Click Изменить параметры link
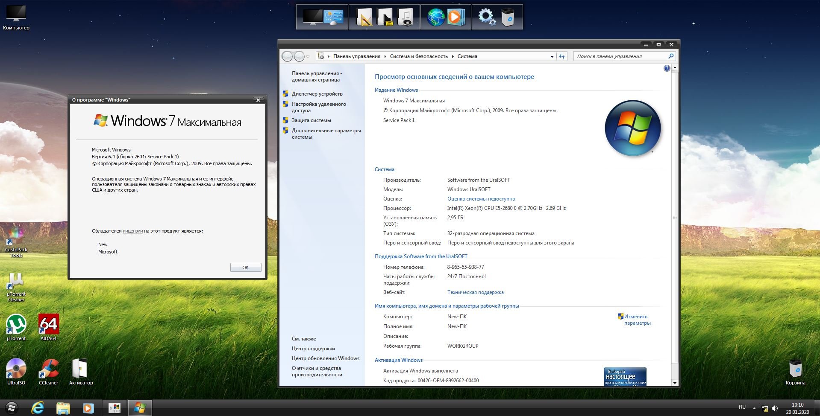Viewport: 820px width, 416px height. coord(637,320)
